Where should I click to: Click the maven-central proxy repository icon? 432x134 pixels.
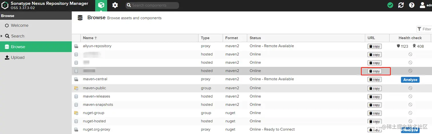tap(76, 79)
